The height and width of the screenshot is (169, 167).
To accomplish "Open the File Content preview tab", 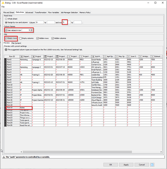I will point(16,43).
